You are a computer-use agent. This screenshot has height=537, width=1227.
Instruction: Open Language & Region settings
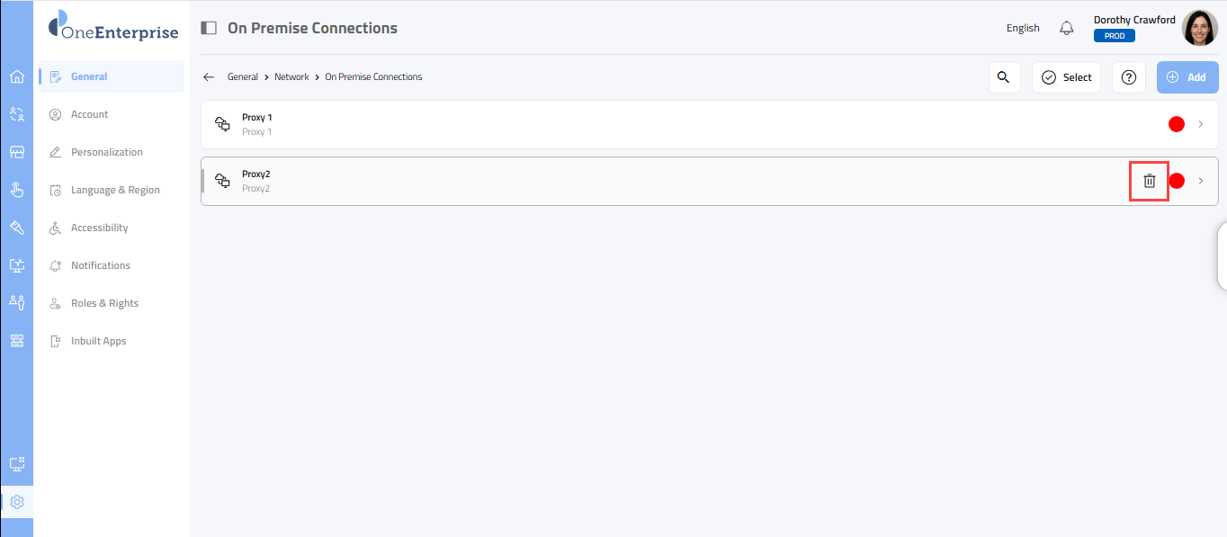pos(115,190)
